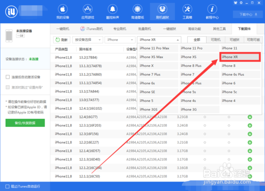Download firmware 12.3(16F156)
265x191 pixels.
[250, 134]
